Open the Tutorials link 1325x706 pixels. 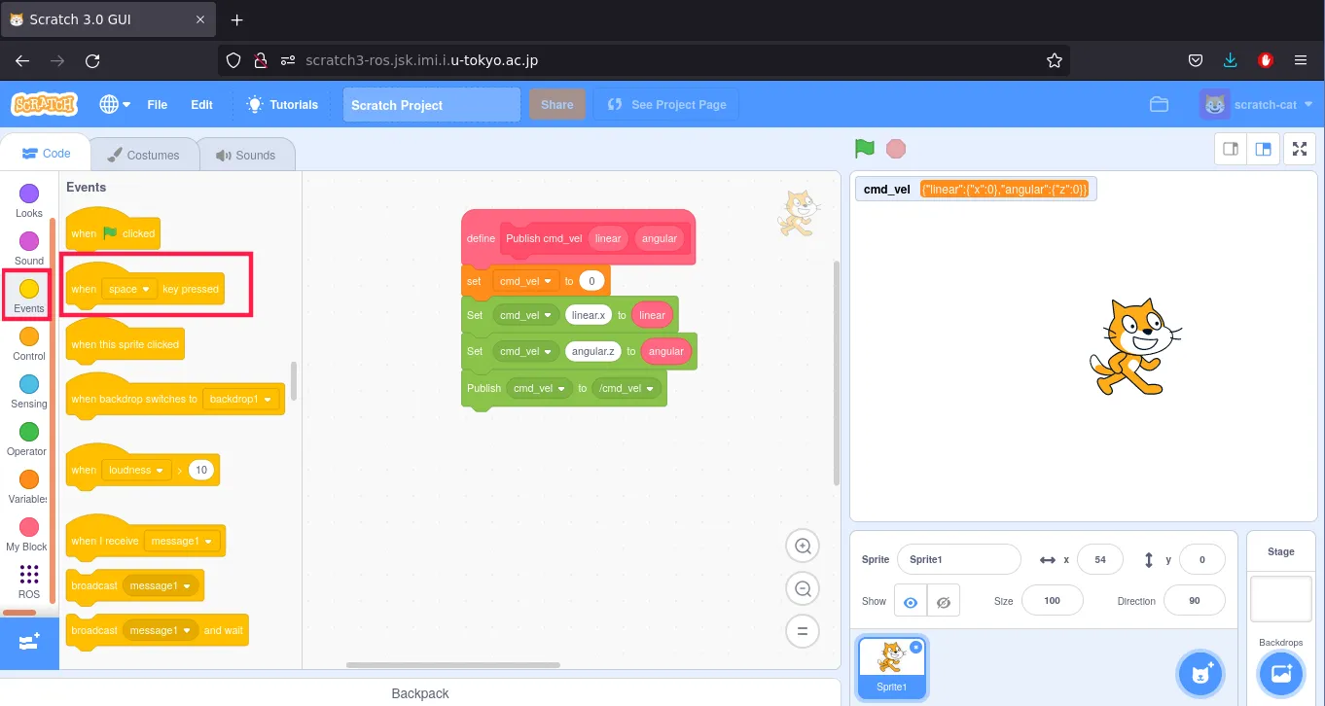pyautogui.click(x=282, y=105)
